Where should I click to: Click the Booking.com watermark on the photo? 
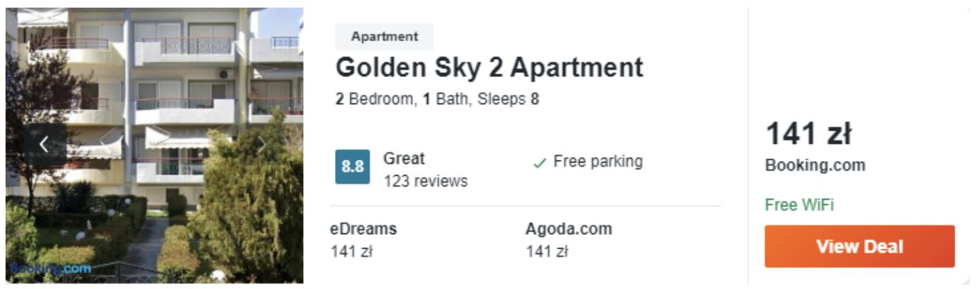point(51,268)
